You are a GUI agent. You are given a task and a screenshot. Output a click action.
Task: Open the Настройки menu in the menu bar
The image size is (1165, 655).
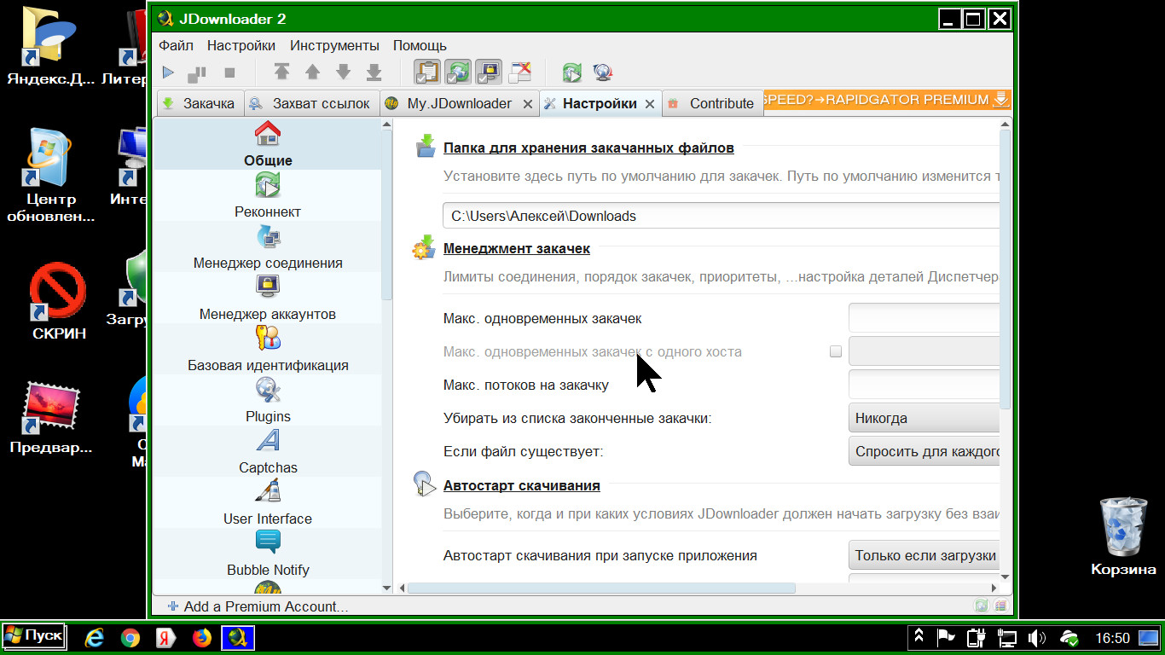click(x=241, y=45)
